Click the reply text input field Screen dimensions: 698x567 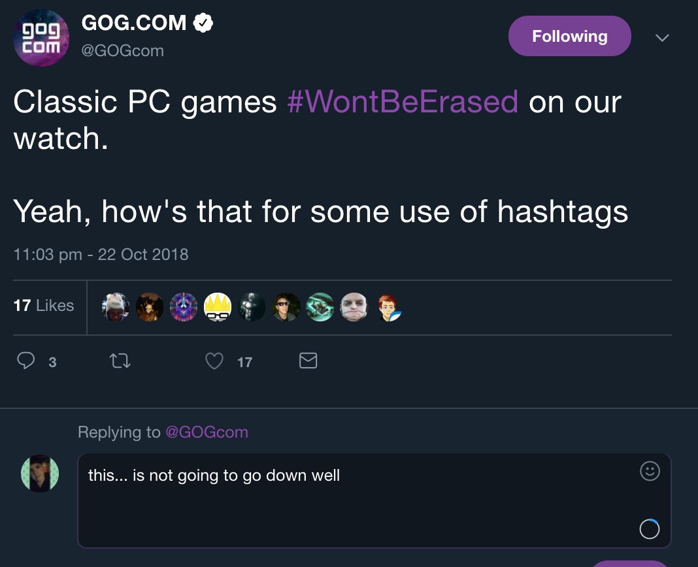coord(359,500)
